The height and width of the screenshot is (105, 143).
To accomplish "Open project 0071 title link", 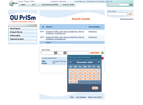I will [65, 32].
